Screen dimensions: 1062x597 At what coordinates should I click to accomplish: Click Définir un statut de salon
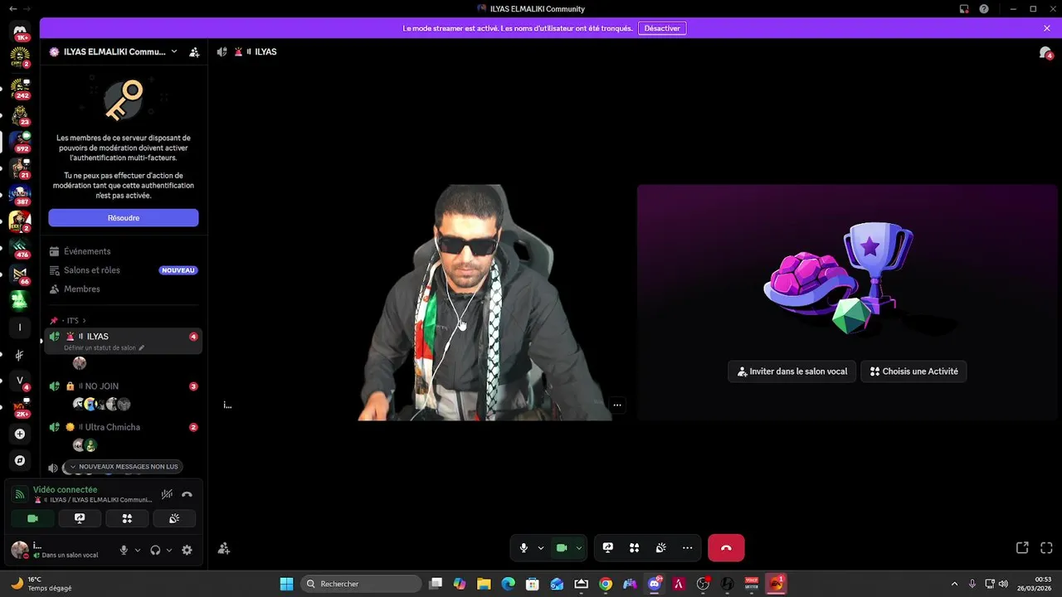point(104,347)
